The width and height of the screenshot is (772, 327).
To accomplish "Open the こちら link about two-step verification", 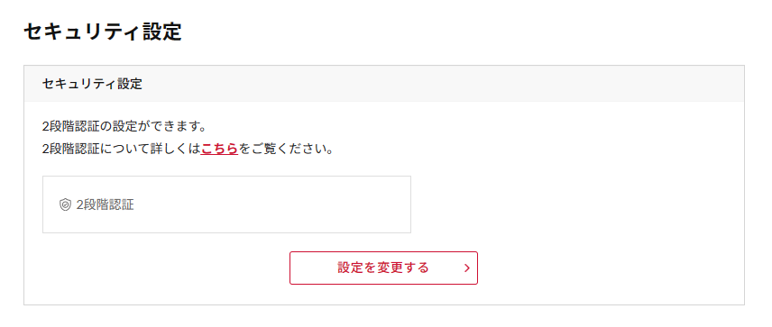I will 219,149.
